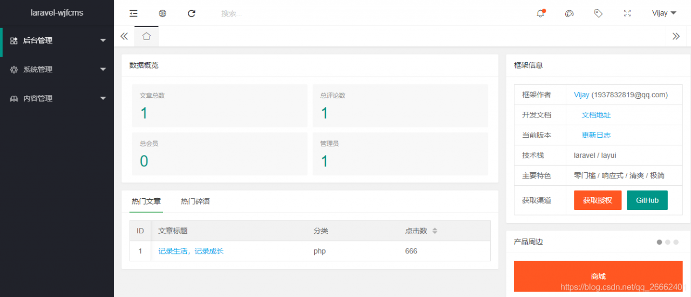The image size is (691, 297).
Task: Click the 内容管理 book icon
Action: pos(14,99)
